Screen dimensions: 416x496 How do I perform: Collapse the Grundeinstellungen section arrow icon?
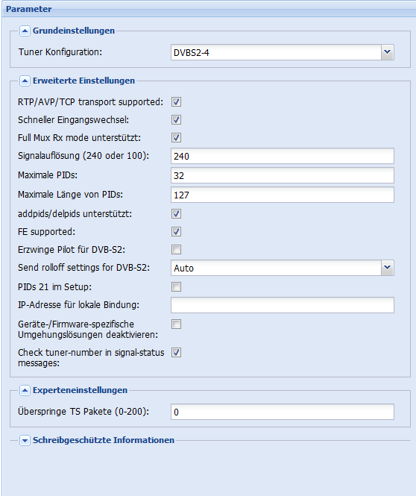pos(25,31)
